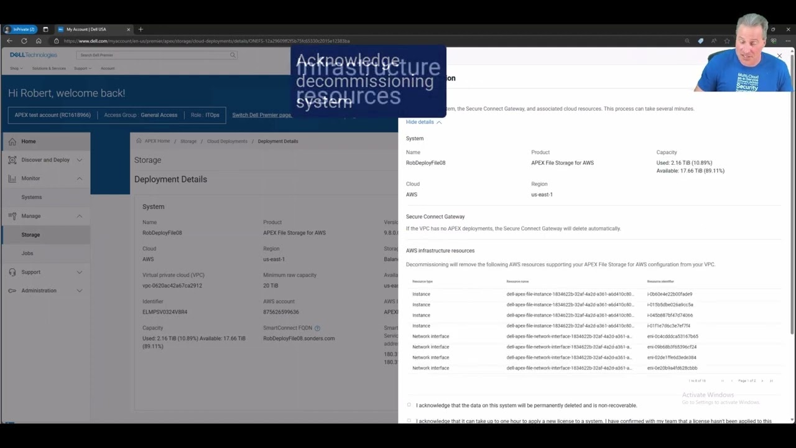This screenshot has height=448, width=796.
Task: Click resource identifier eni-0c4cdddca53167b65
Action: point(672,337)
